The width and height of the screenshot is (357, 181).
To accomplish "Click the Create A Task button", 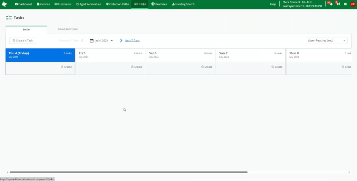I will coord(23,40).
